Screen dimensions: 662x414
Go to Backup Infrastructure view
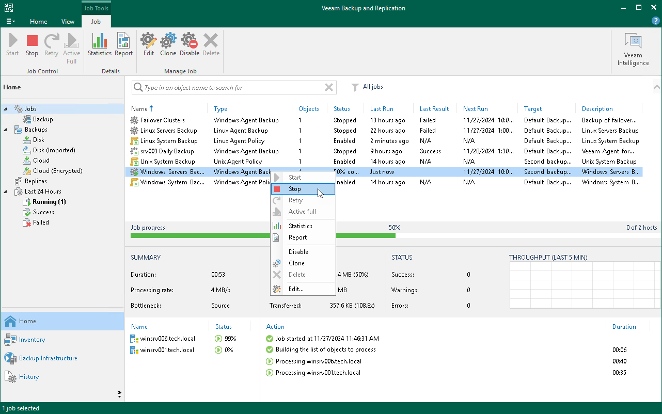coord(48,358)
